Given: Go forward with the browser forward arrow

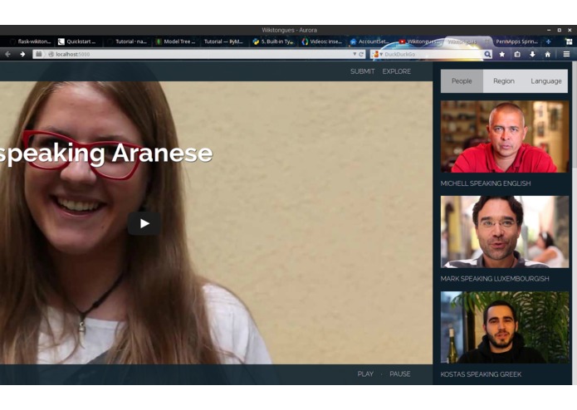Looking at the screenshot, I should click(x=22, y=55).
